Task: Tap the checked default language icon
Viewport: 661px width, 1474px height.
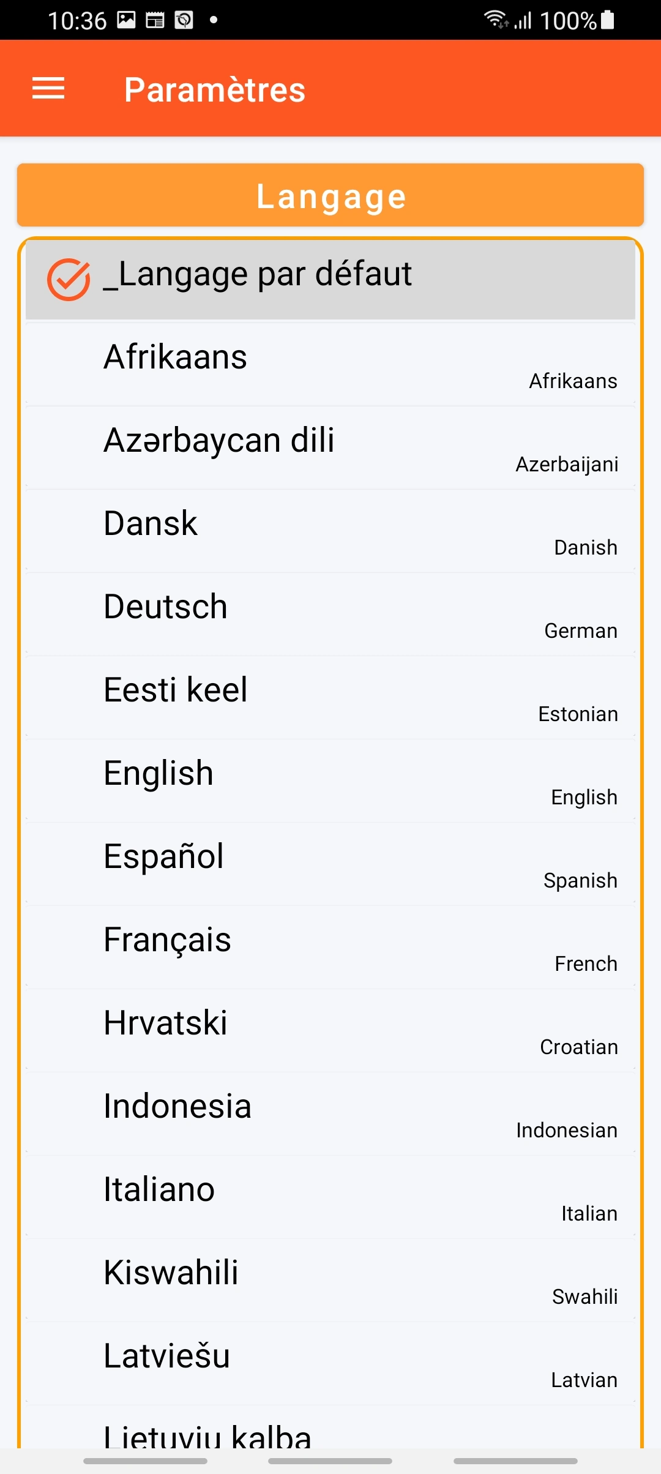Action: [x=69, y=279]
